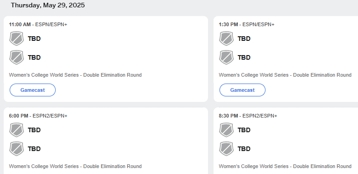The width and height of the screenshot is (358, 174).
Task: Click top team shield logo in 11:00 AM game
Action: (17, 39)
